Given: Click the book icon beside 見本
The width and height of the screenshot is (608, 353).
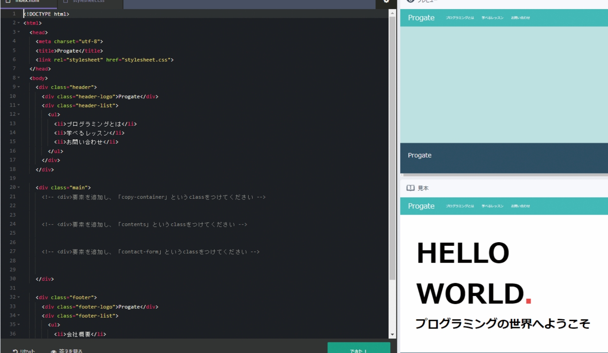Looking at the screenshot, I should [x=410, y=188].
